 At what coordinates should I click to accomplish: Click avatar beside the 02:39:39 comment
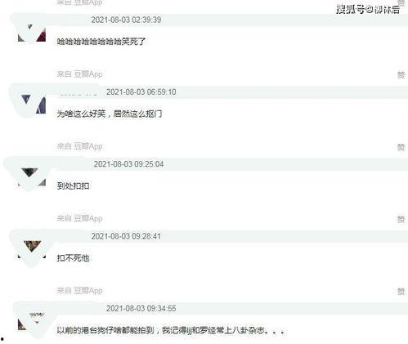[x=32, y=33]
